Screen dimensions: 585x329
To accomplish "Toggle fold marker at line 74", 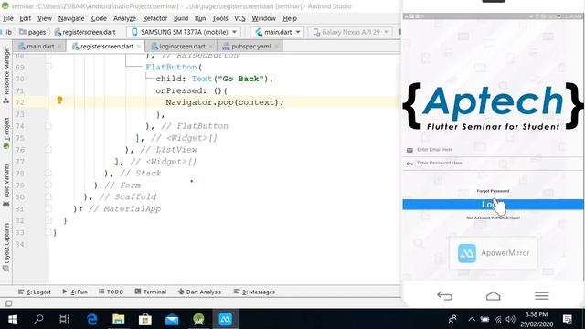I will [x=48, y=126].
